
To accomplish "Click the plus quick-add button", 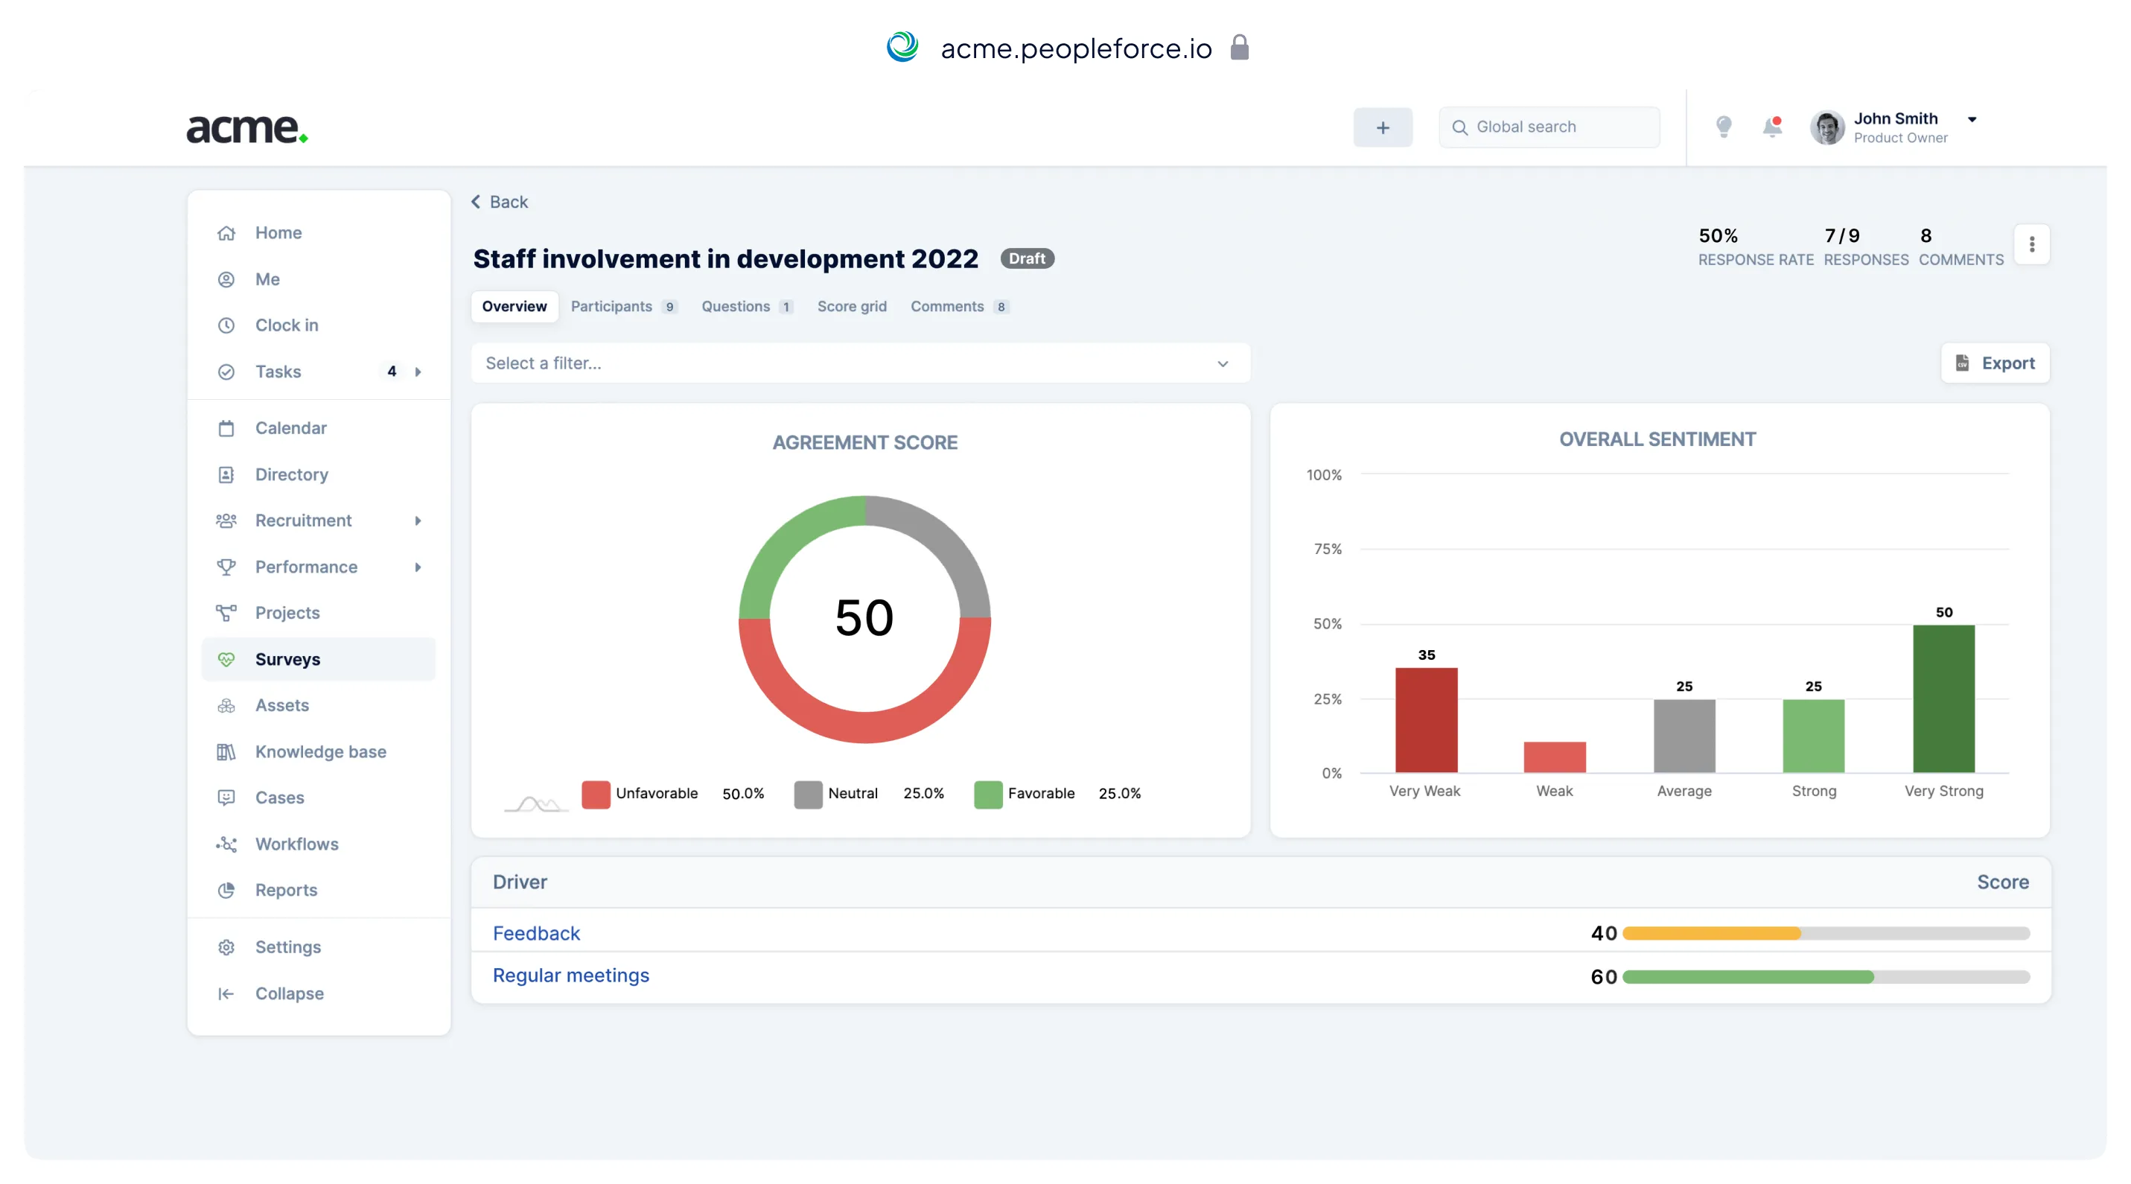I will click(1383, 127).
